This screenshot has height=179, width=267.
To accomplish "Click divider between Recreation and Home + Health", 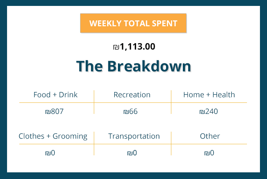I will point(171,102).
